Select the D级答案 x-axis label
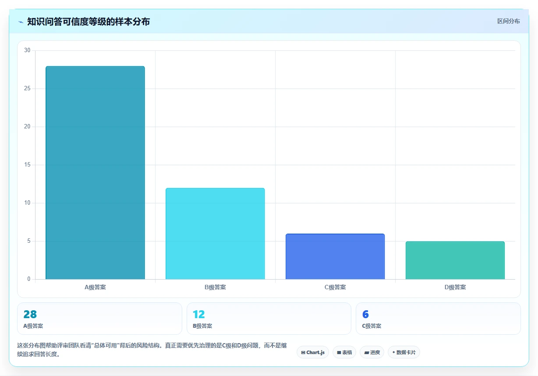This screenshot has height=376, width=538. click(x=455, y=287)
